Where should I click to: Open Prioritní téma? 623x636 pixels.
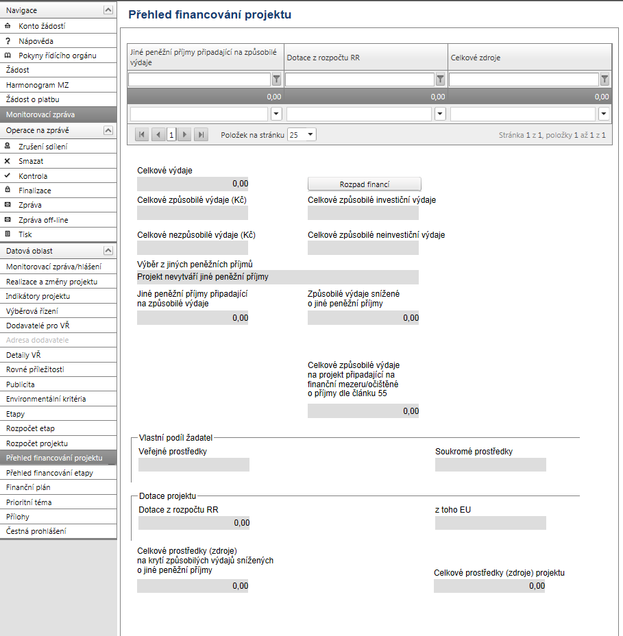coord(58,502)
